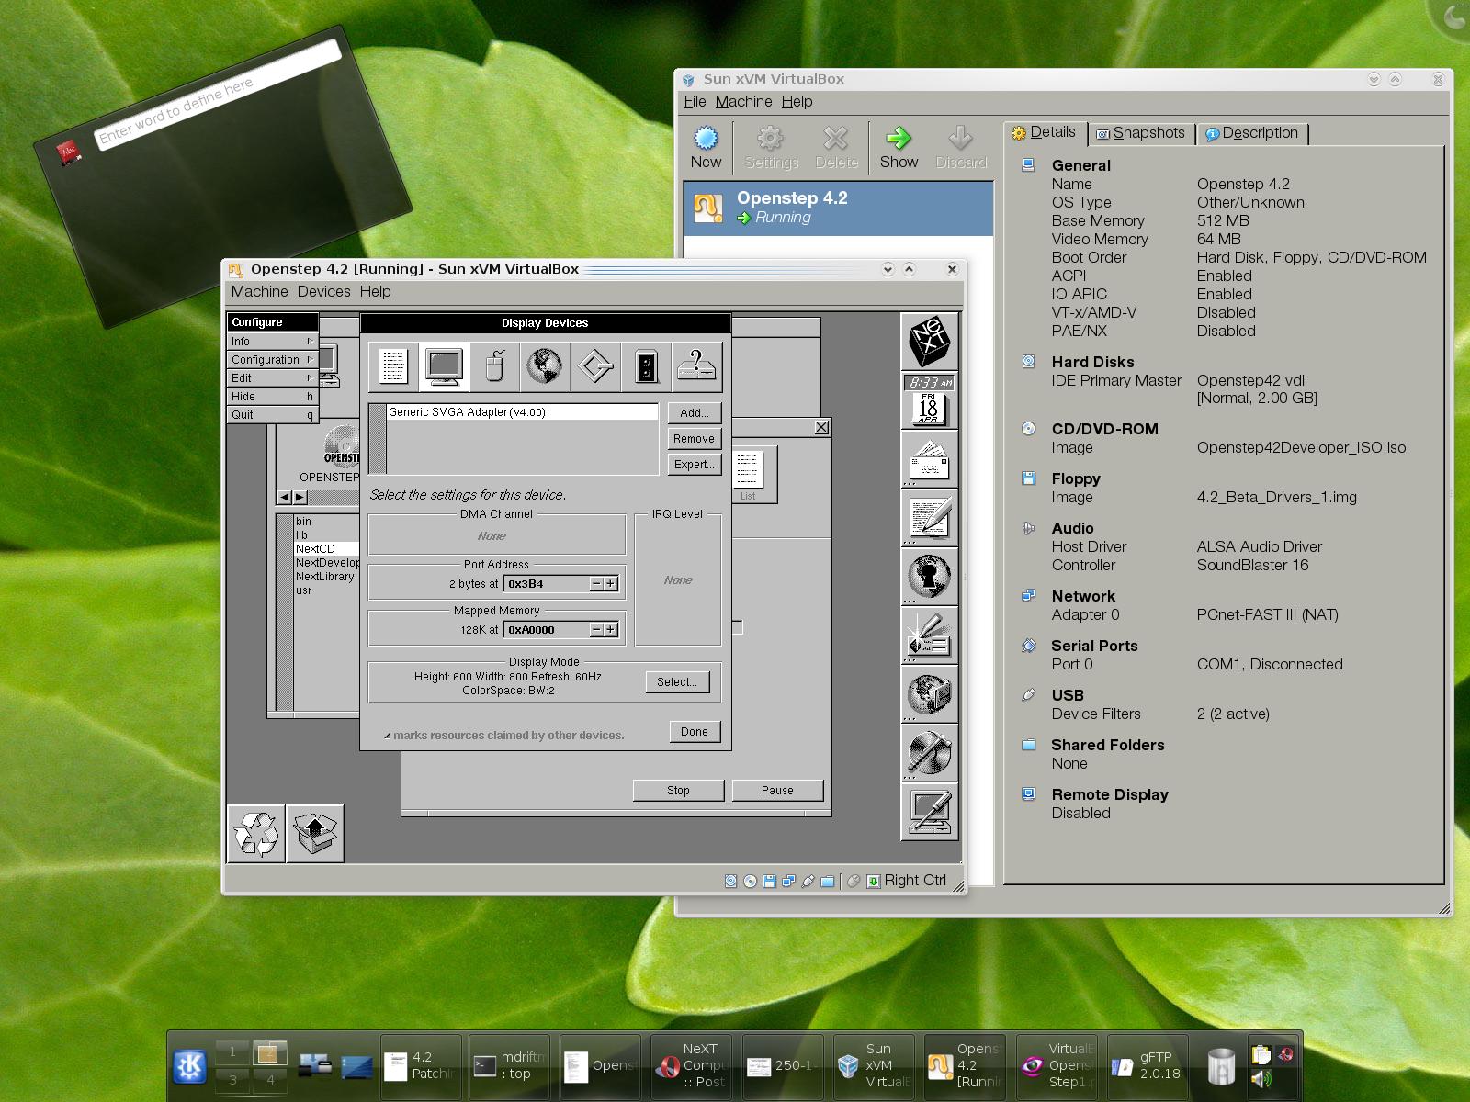Select the display devices monitor icon
1470x1102 pixels.
pos(445,366)
